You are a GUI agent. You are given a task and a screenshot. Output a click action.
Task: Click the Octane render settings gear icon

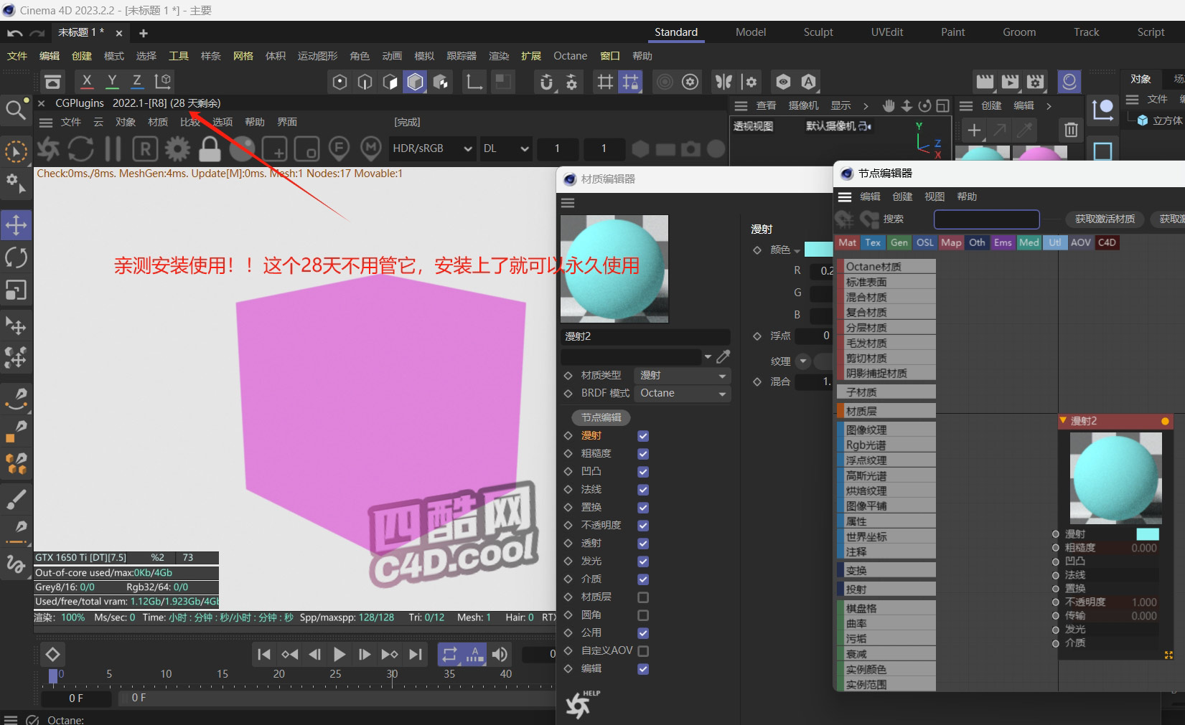click(177, 148)
